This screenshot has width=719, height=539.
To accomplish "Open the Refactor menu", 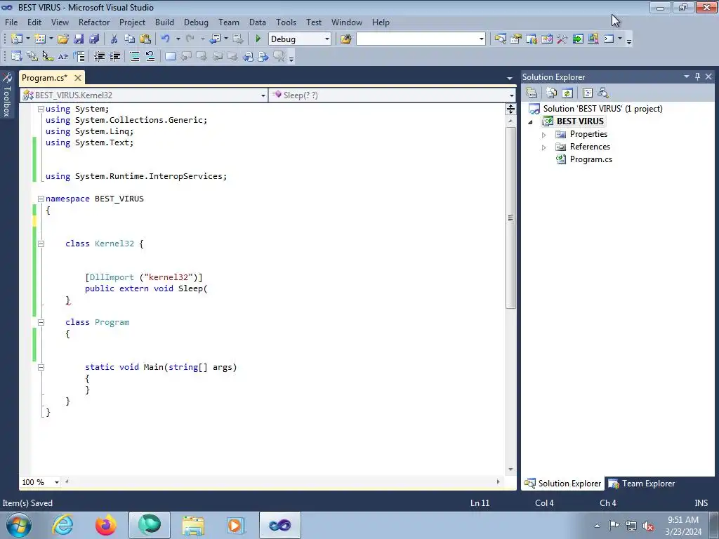I will click(x=94, y=22).
